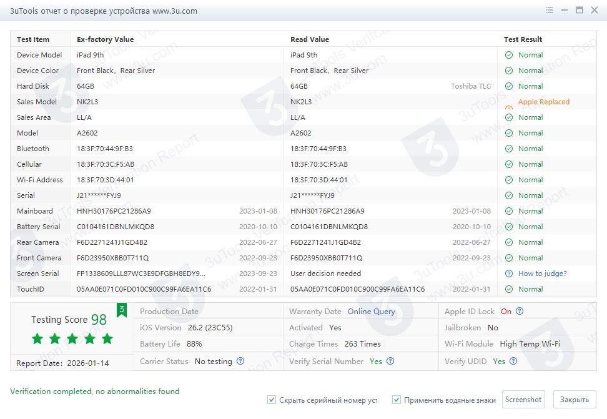Click the 'Apple Replaced' result text
This screenshot has width=607, height=419.
coord(544,101)
